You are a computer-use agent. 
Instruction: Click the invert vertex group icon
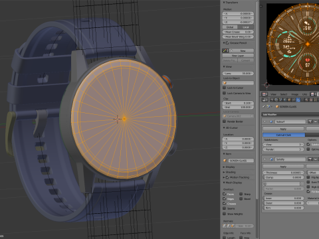(302, 184)
